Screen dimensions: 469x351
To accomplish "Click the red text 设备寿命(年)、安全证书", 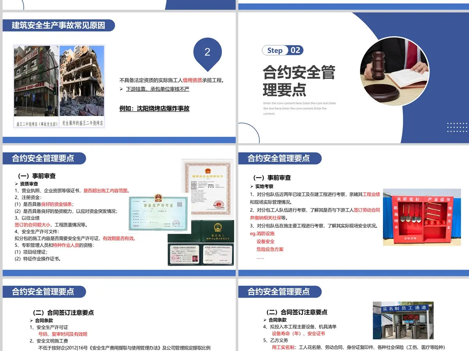I will [298, 334].
